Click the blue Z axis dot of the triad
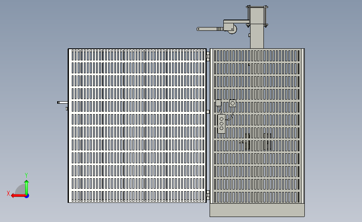This screenshot has width=362, height=222. pyautogui.click(x=27, y=196)
